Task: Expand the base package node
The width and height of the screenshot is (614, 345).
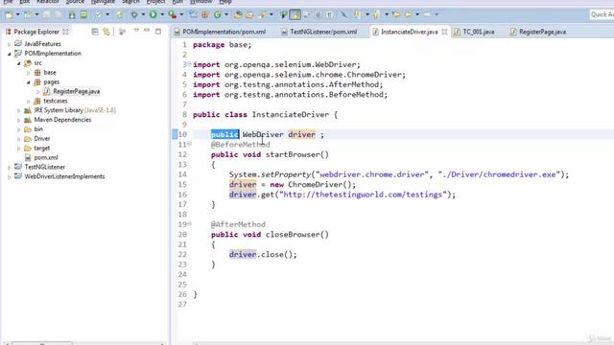Action: point(28,73)
